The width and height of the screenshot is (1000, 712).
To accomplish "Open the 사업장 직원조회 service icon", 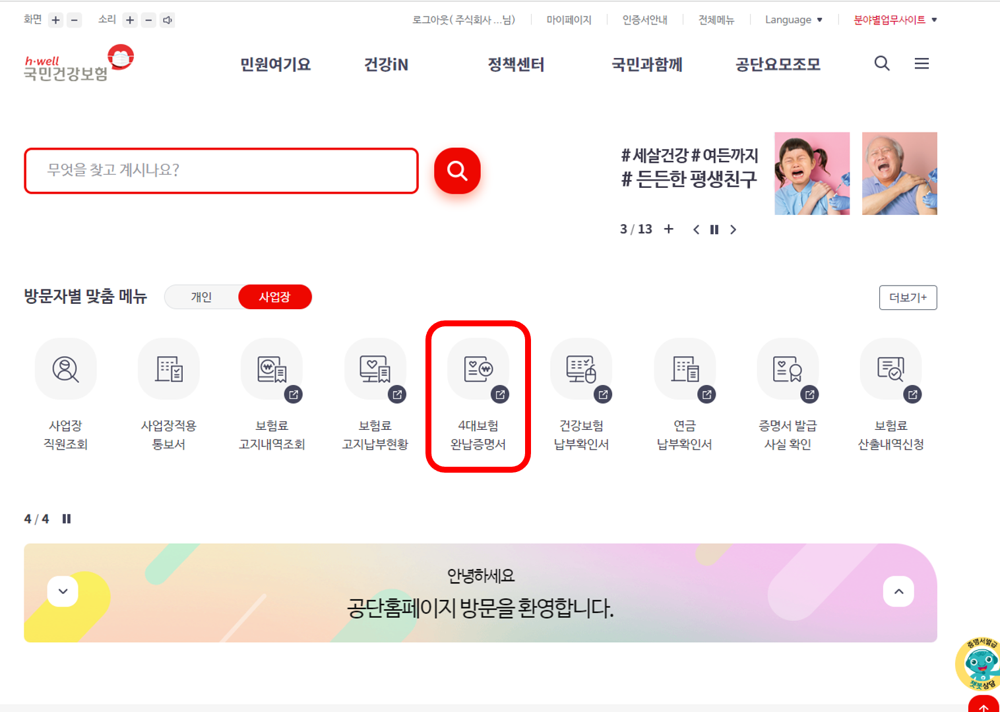I will coord(65,369).
